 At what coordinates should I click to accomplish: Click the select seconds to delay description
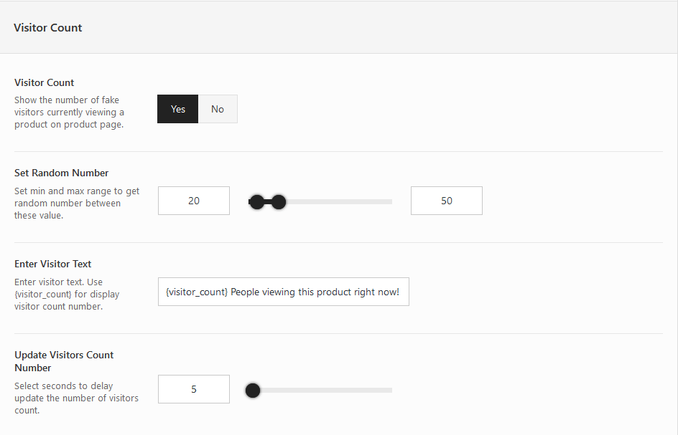coord(76,398)
